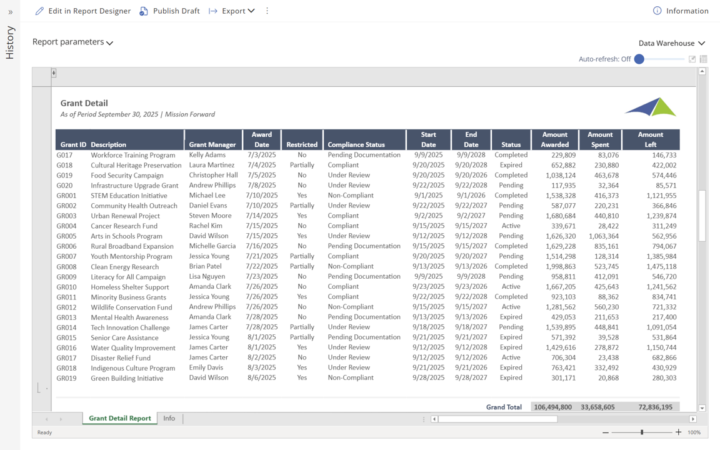Click the zoom in plus icon

pyautogui.click(x=679, y=432)
